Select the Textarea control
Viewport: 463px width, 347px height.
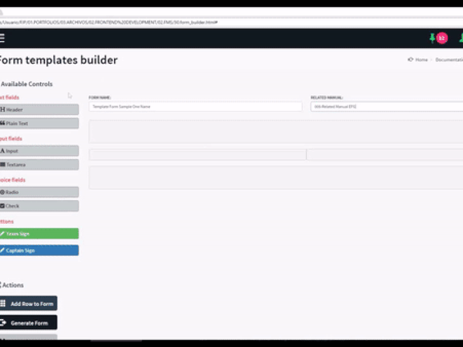[x=39, y=165]
